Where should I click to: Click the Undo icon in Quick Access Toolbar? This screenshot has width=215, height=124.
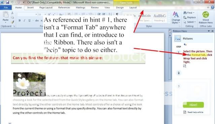[x=12, y=2]
